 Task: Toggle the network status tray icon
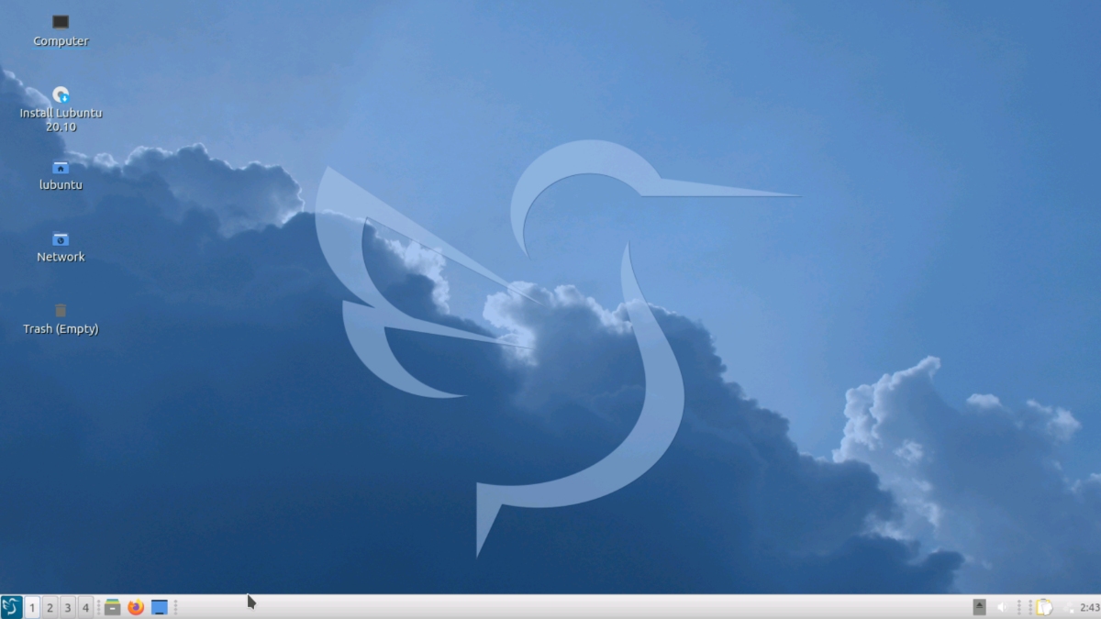1070,606
